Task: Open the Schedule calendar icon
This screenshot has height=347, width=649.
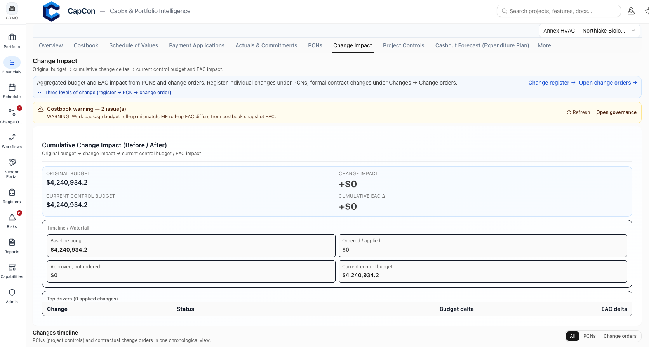Action: pyautogui.click(x=12, y=87)
